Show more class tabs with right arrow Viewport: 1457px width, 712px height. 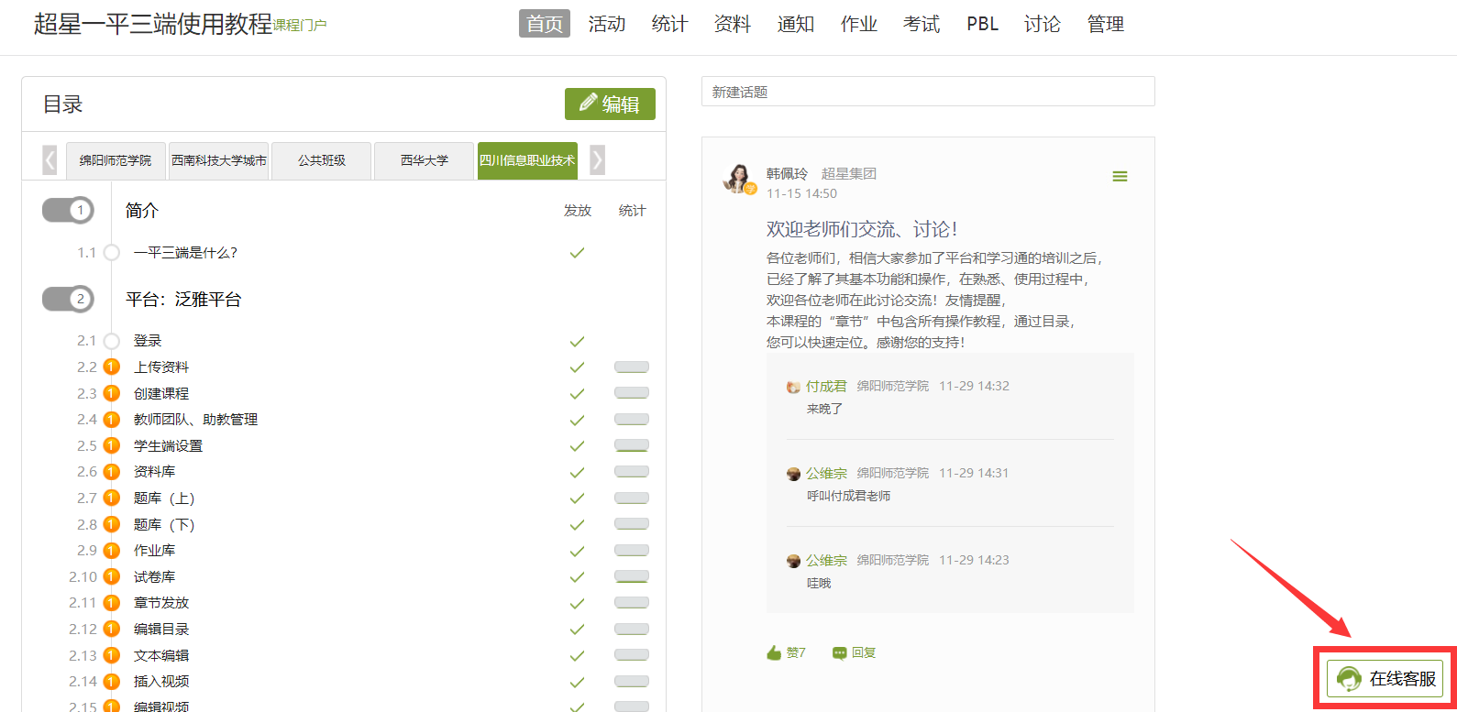(x=597, y=159)
